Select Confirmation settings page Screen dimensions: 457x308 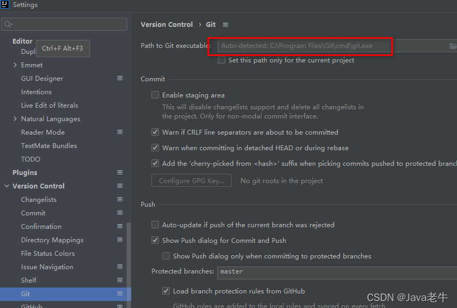click(x=41, y=226)
